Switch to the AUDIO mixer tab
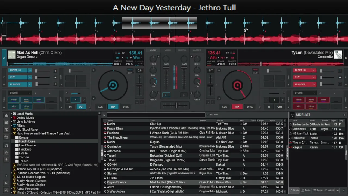This screenshot has height=196, width=348. (x=153, y=50)
